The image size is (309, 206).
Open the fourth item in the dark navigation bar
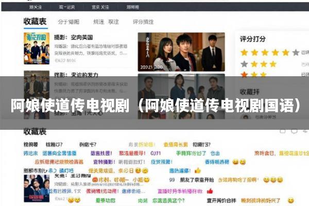click(x=133, y=7)
